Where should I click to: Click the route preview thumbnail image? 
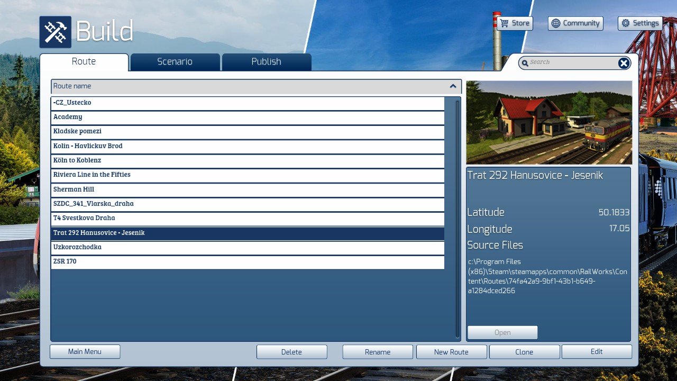click(x=548, y=122)
